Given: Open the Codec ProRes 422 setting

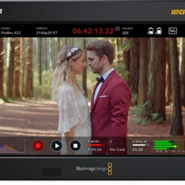Looking at the screenshot, I should tap(11, 31).
